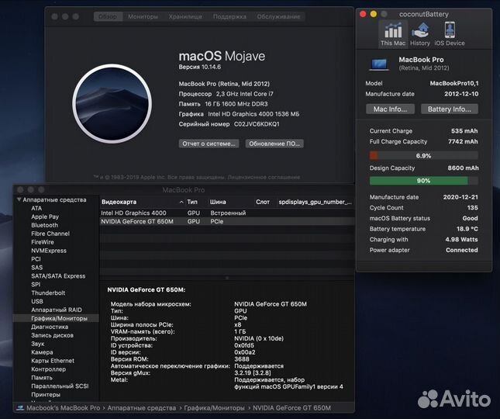Click the Шина column header

(218, 202)
